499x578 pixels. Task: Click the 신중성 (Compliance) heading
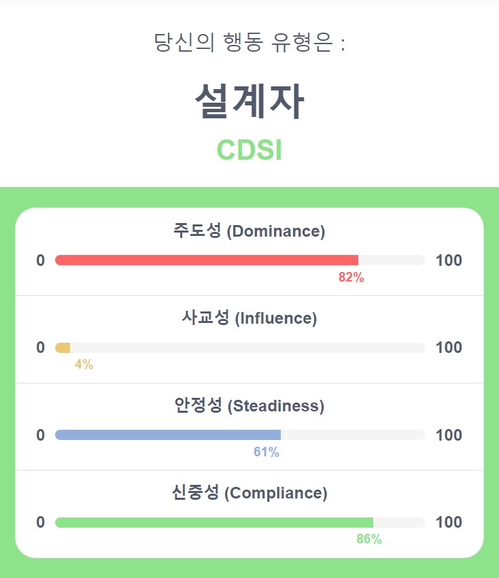coord(249,493)
